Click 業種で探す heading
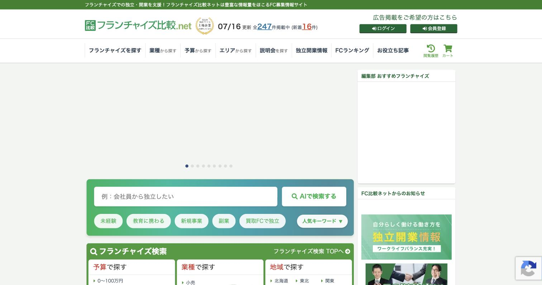The height and width of the screenshot is (285, 542). pos(198,267)
